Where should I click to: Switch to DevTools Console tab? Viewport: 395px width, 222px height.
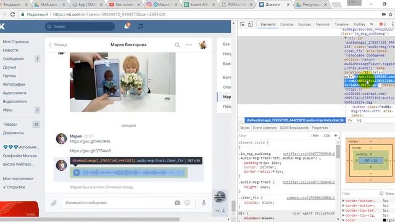286,25
